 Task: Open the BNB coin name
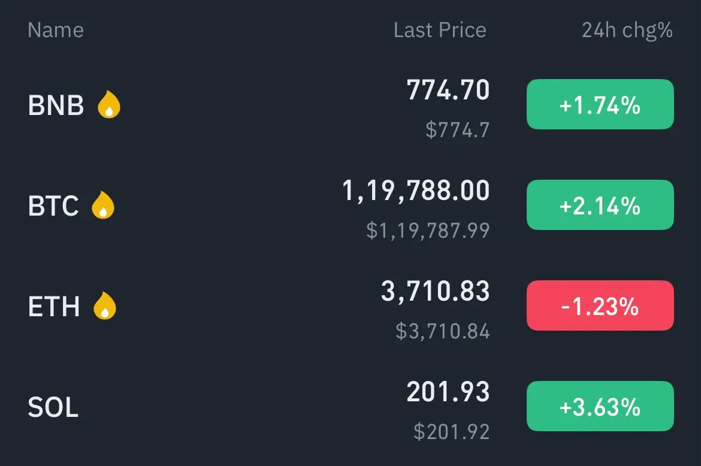click(56, 105)
